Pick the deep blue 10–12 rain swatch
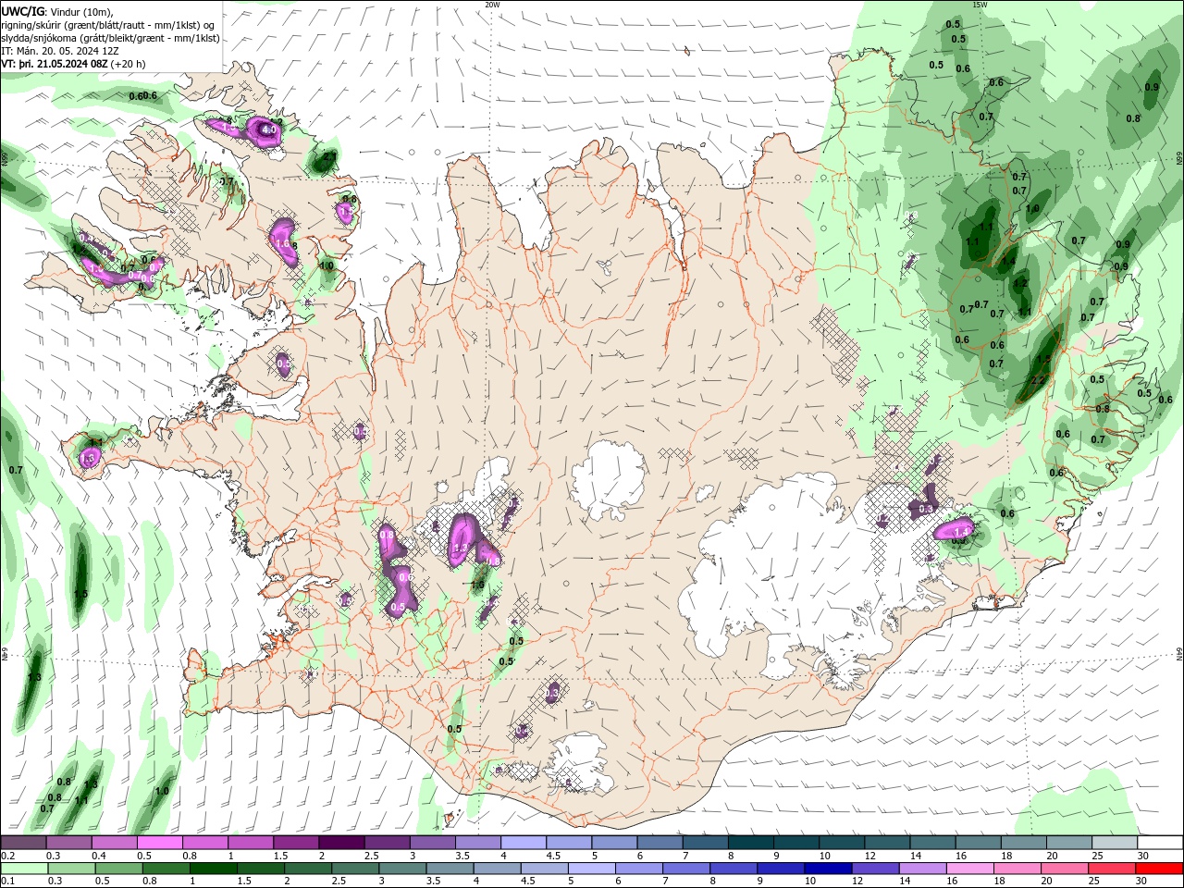The width and height of the screenshot is (1184, 888). point(829,869)
